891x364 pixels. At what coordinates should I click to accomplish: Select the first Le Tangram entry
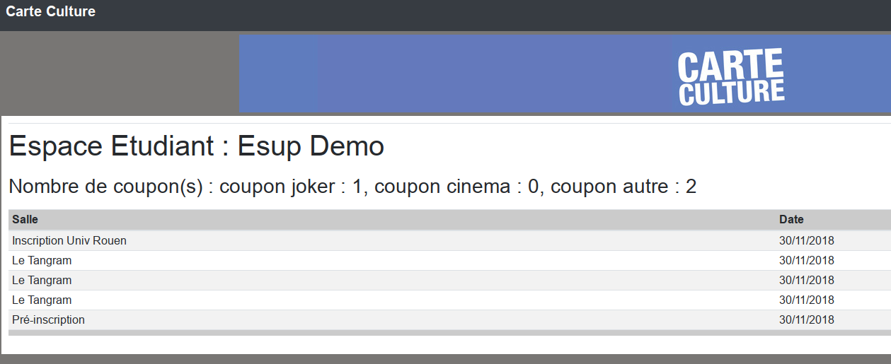42,260
